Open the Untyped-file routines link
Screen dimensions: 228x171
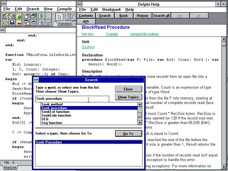[x=144, y=34]
